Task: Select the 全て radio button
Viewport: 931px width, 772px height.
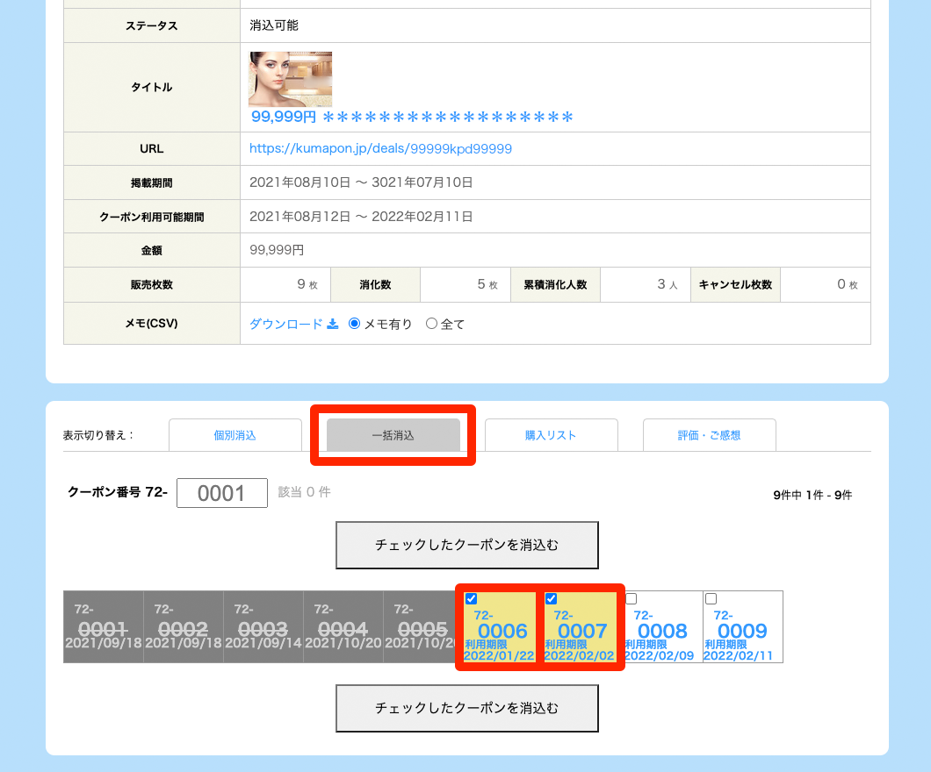Action: (431, 324)
